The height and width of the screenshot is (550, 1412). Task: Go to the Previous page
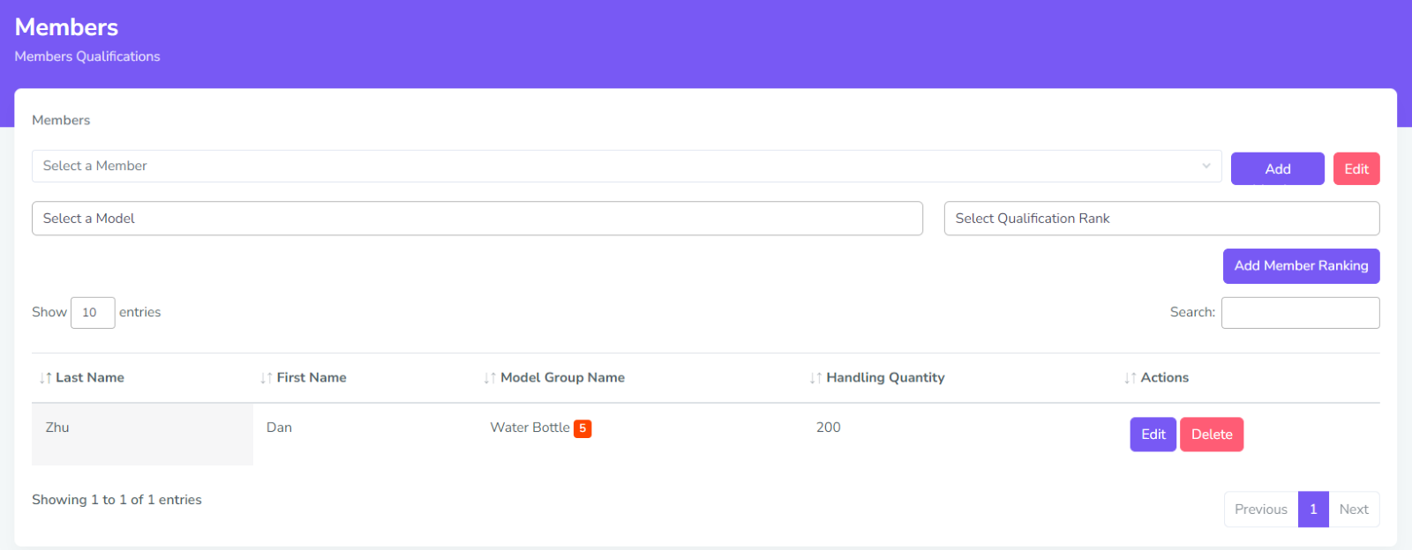coord(1260,509)
